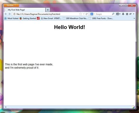Bookmark this page with the star icon

tap(81, 14)
